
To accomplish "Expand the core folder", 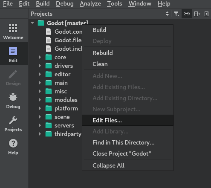I will point(40,57).
